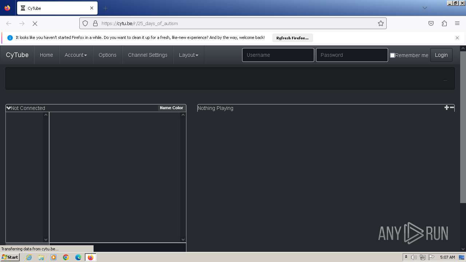Viewport: 466px width, 262px height.
Task: Open the Extensions puzzle icon
Action: (444, 23)
